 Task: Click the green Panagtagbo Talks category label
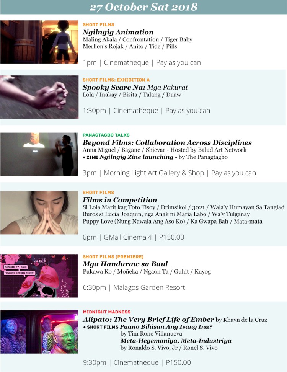106,135
